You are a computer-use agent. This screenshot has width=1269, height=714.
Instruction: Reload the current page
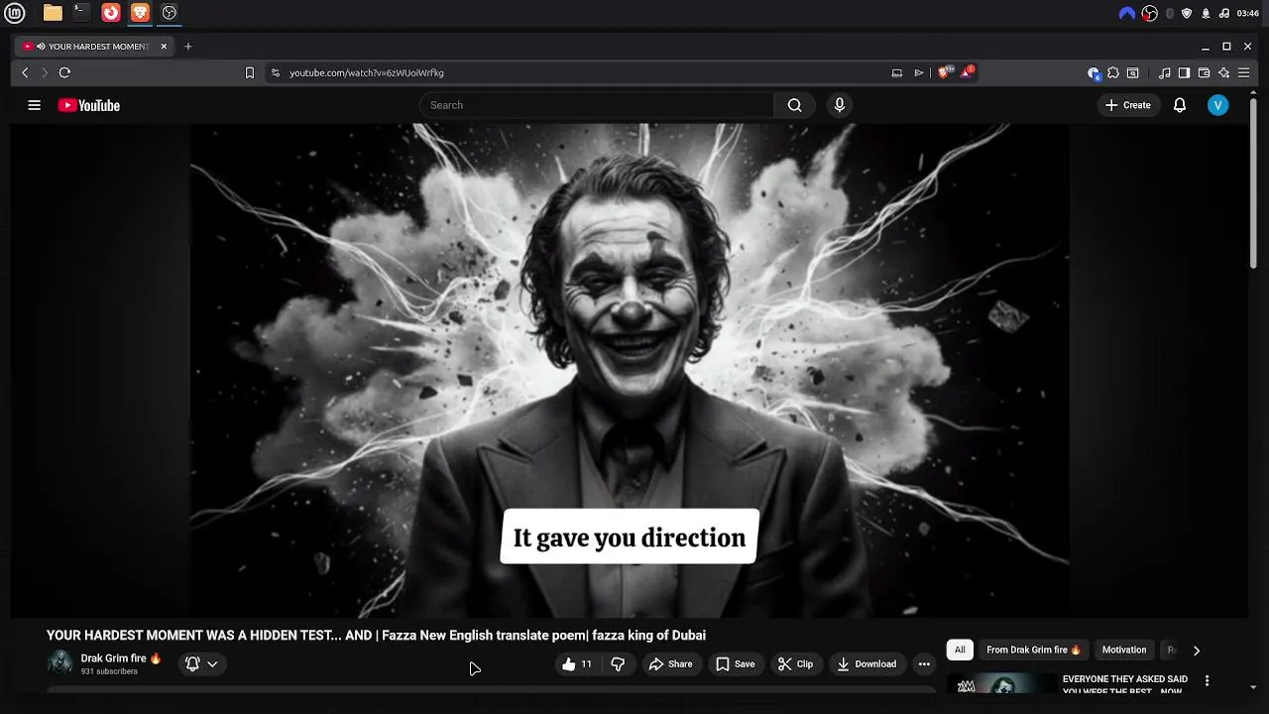point(64,72)
